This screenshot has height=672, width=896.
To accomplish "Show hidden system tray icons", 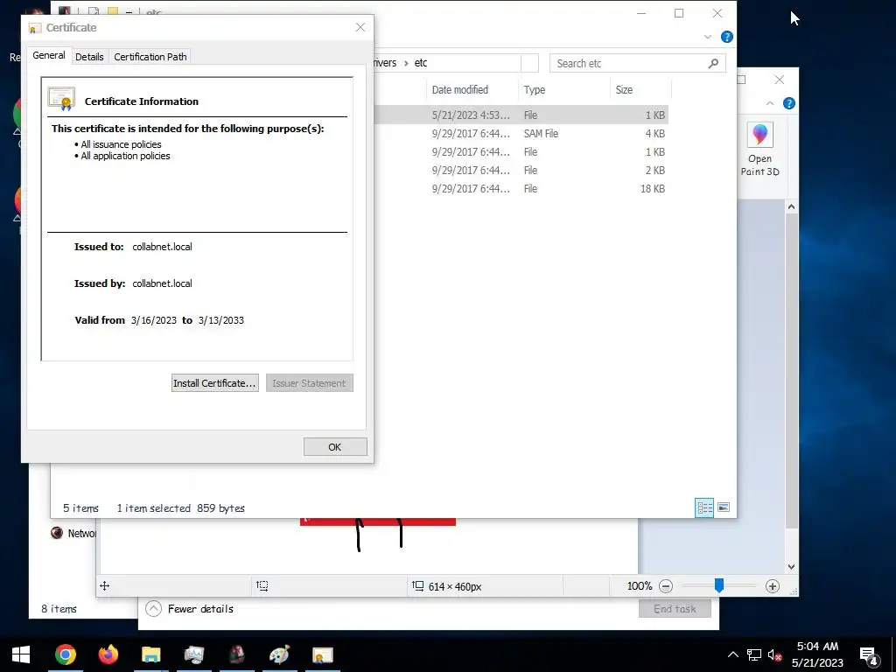I will [x=733, y=654].
